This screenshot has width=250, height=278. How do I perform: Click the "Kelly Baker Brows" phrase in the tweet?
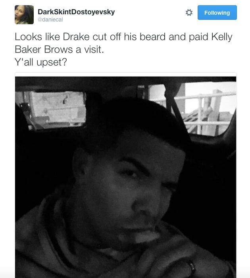click(x=123, y=43)
